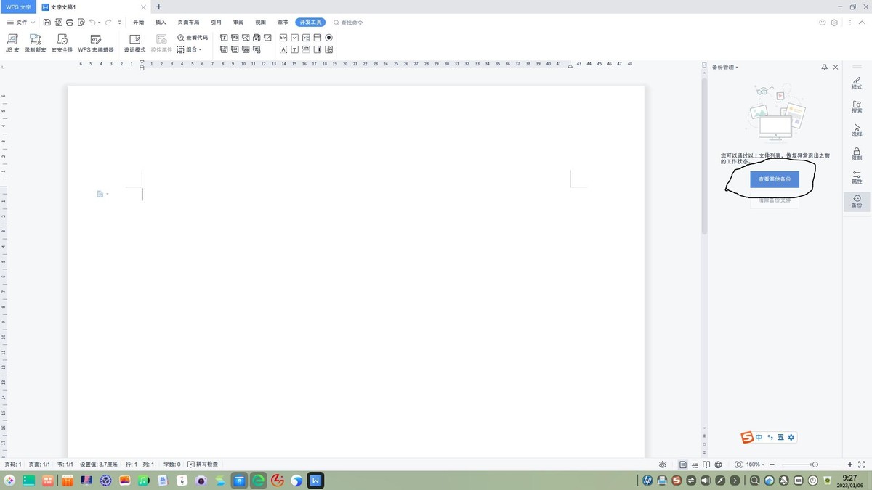Toggle eye protection mode icon
Viewport: 872px width, 490px height.
click(x=663, y=465)
